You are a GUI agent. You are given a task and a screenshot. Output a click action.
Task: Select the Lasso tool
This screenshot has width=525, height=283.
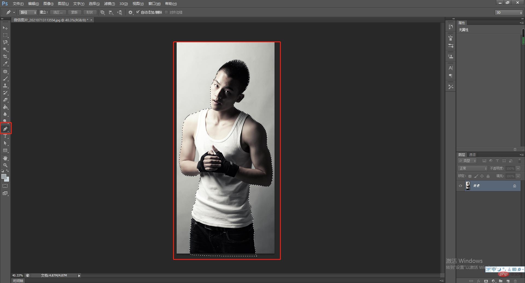click(x=5, y=42)
